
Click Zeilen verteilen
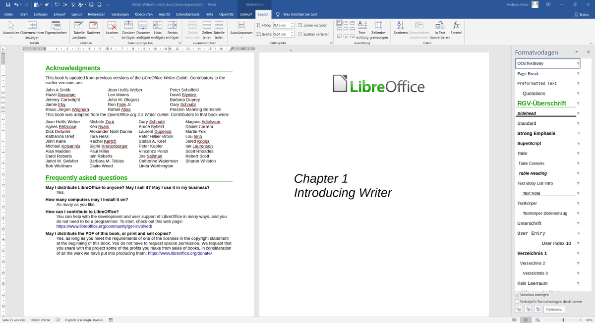click(x=312, y=25)
